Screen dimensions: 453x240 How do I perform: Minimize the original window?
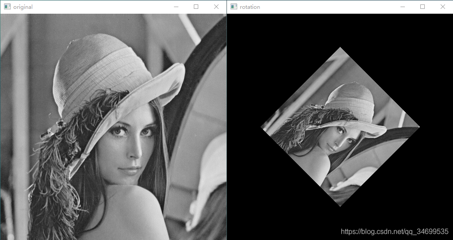point(176,7)
